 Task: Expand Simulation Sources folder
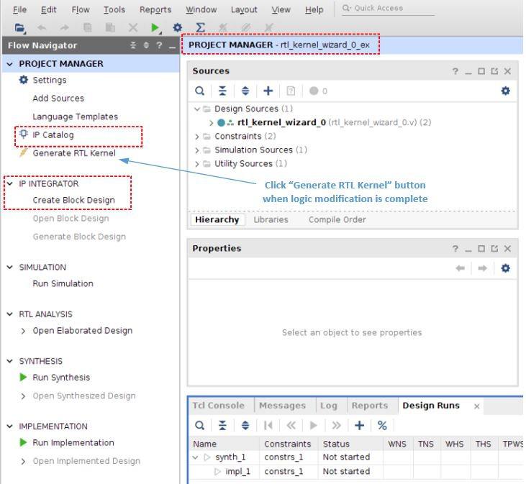[197, 150]
